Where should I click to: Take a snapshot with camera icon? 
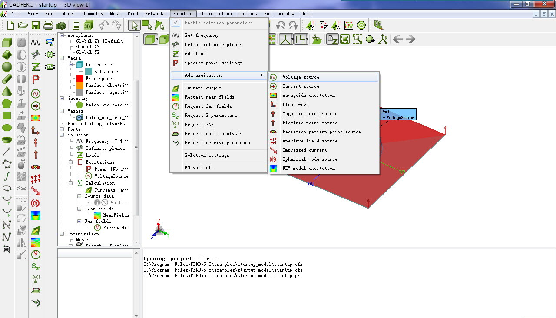click(x=61, y=25)
